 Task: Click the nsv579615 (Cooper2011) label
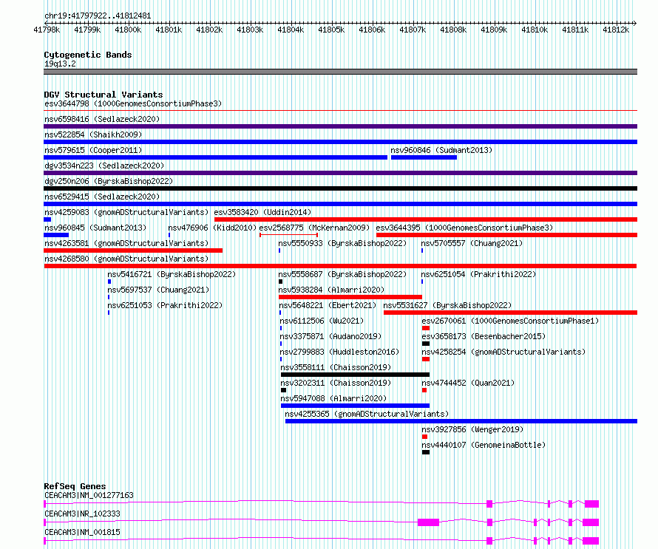(93, 150)
